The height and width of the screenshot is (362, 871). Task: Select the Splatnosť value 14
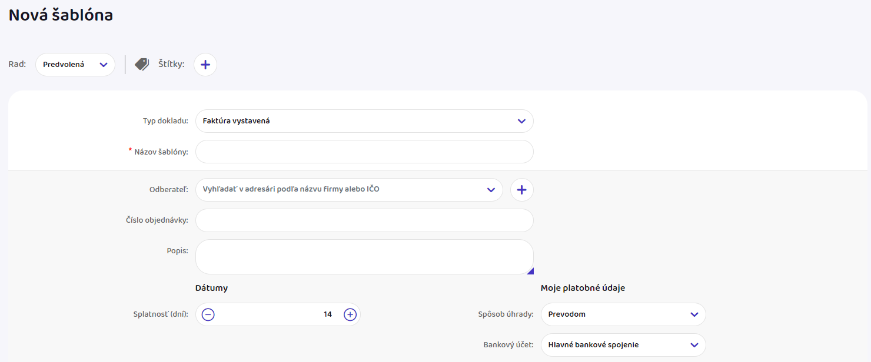328,314
